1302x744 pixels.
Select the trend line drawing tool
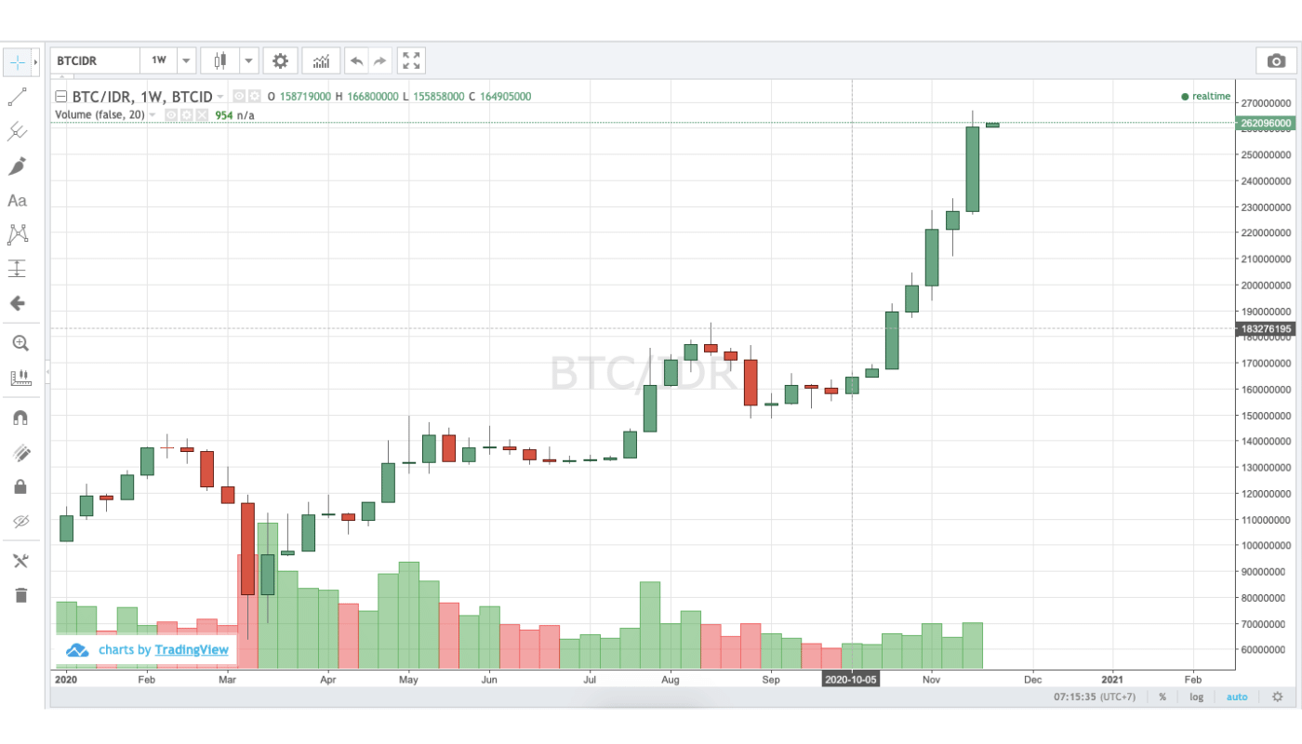click(x=18, y=97)
